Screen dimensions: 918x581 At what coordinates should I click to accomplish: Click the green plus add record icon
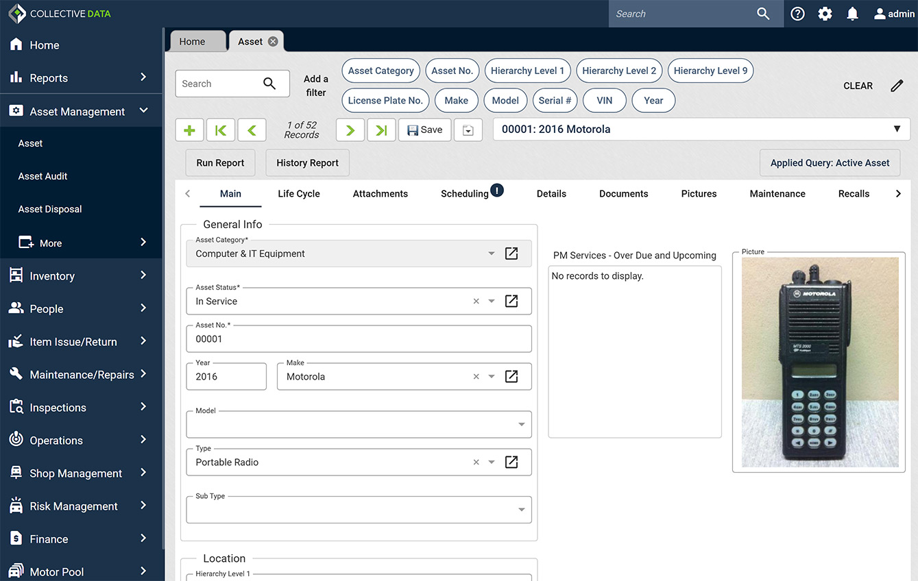[x=189, y=130]
